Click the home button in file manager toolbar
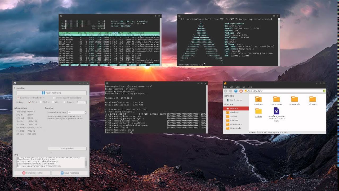The height and width of the screenshot is (191, 339). pos(241,91)
